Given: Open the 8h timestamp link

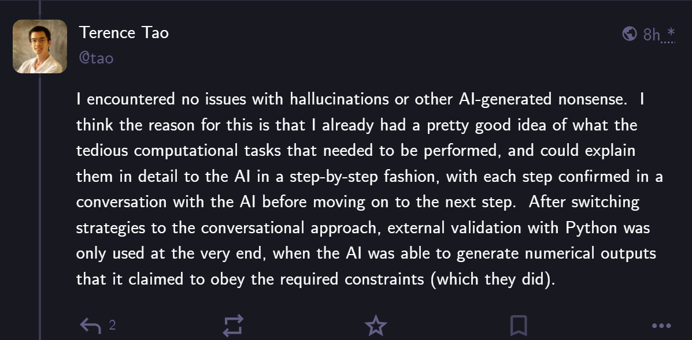Looking at the screenshot, I should 652,35.
